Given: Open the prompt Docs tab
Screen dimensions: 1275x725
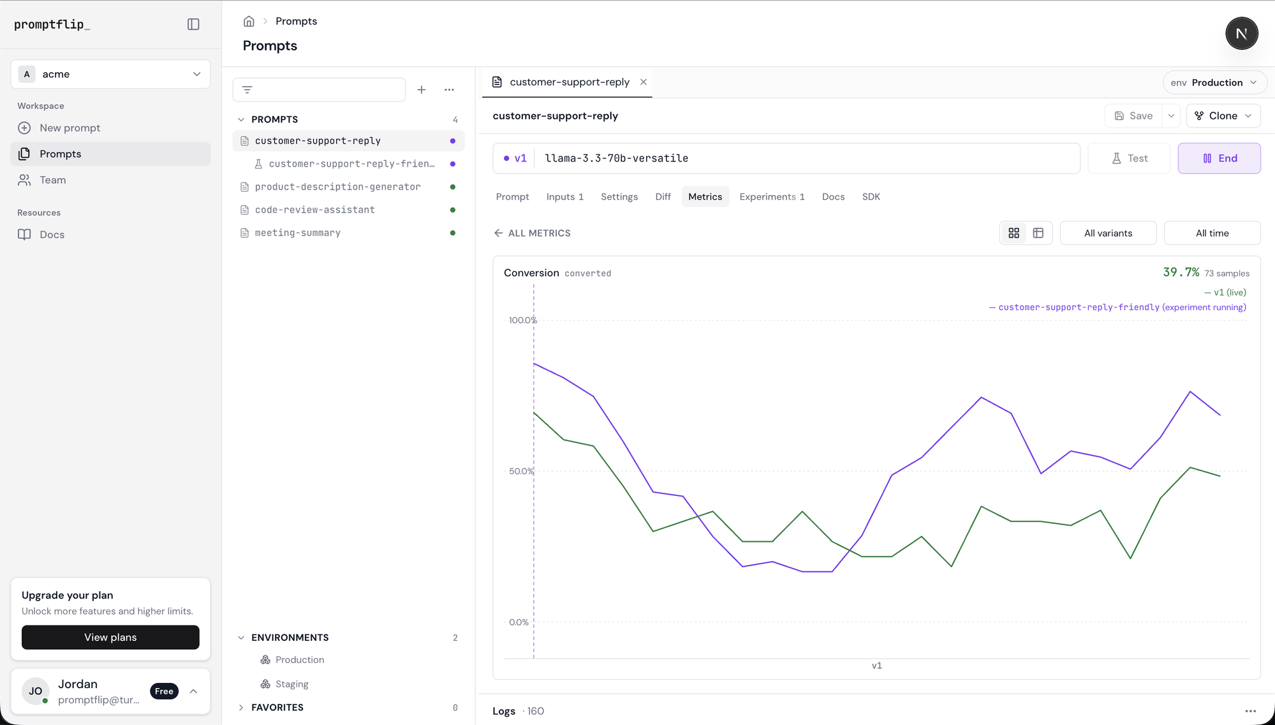Looking at the screenshot, I should point(833,197).
